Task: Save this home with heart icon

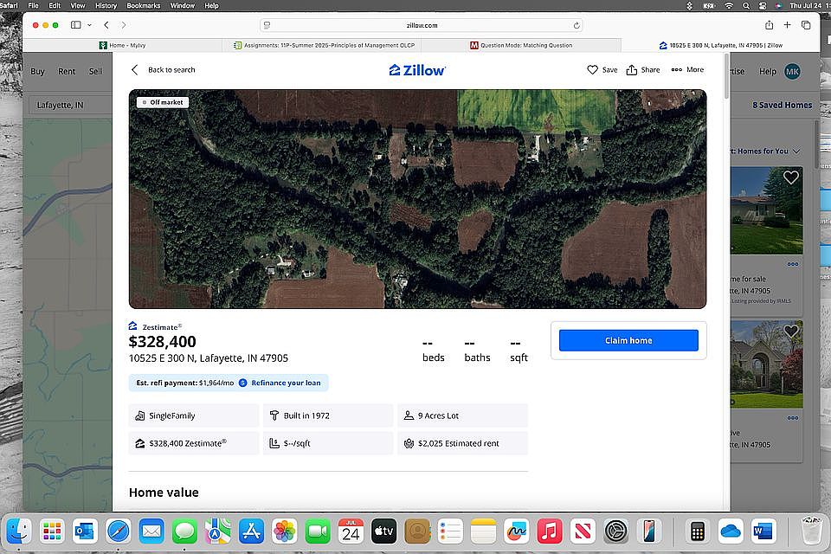Action: [x=602, y=70]
